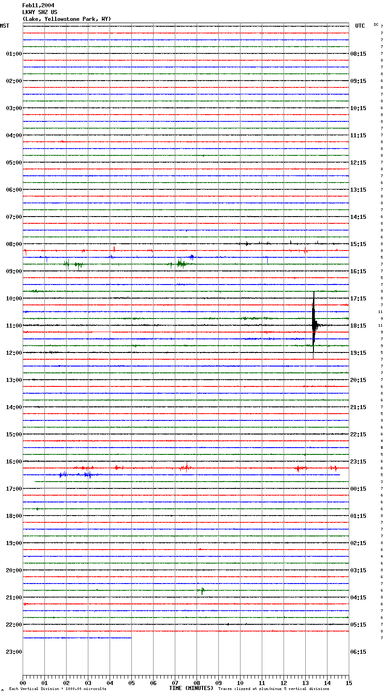The height and width of the screenshot is (695, 385).
Task: Click minute 05 on the bottom axis
Action: (x=131, y=683)
